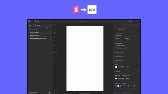Toggle the blue preview shadow checkbox
168x94 pixels.
116,86
